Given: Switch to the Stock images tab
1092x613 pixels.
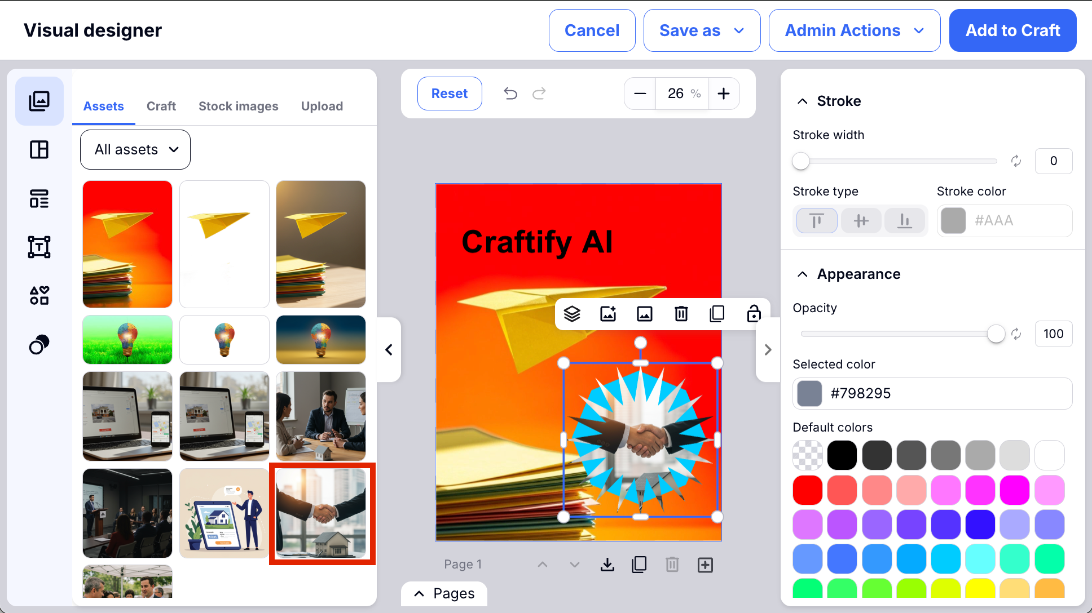Looking at the screenshot, I should (238, 106).
